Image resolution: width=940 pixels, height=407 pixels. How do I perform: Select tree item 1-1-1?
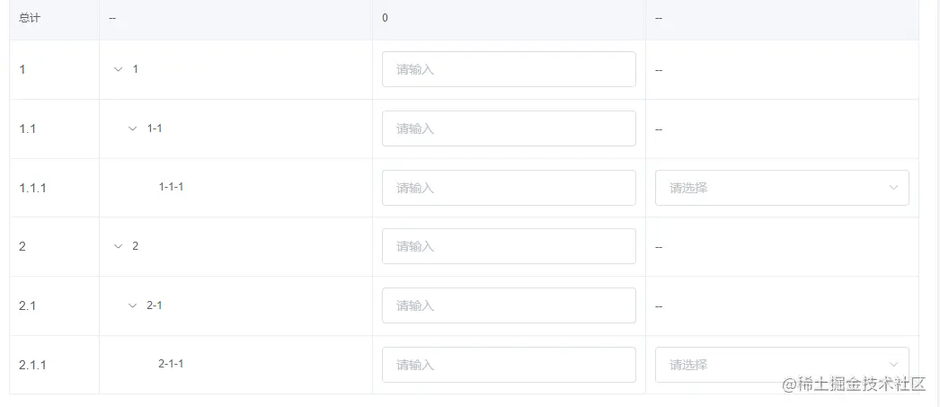[x=171, y=187]
